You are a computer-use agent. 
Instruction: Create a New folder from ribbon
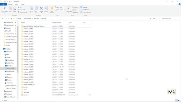pyautogui.click(x=52, y=10)
